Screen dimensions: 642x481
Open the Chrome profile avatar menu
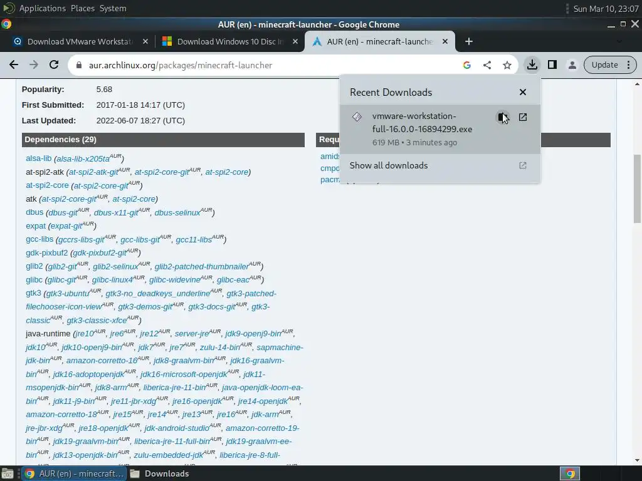(572, 65)
